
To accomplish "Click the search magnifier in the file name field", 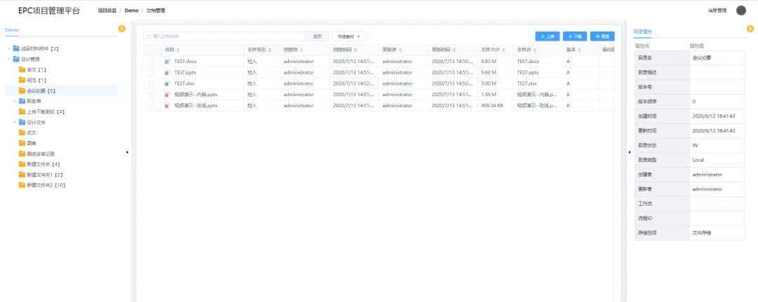I will click(149, 36).
